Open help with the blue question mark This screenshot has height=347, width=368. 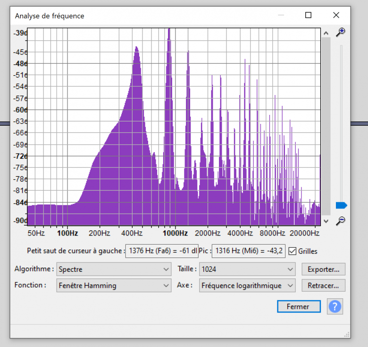pos(335,306)
